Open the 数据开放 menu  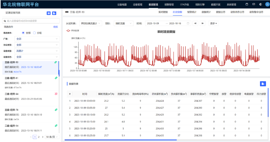[x=215, y=5]
